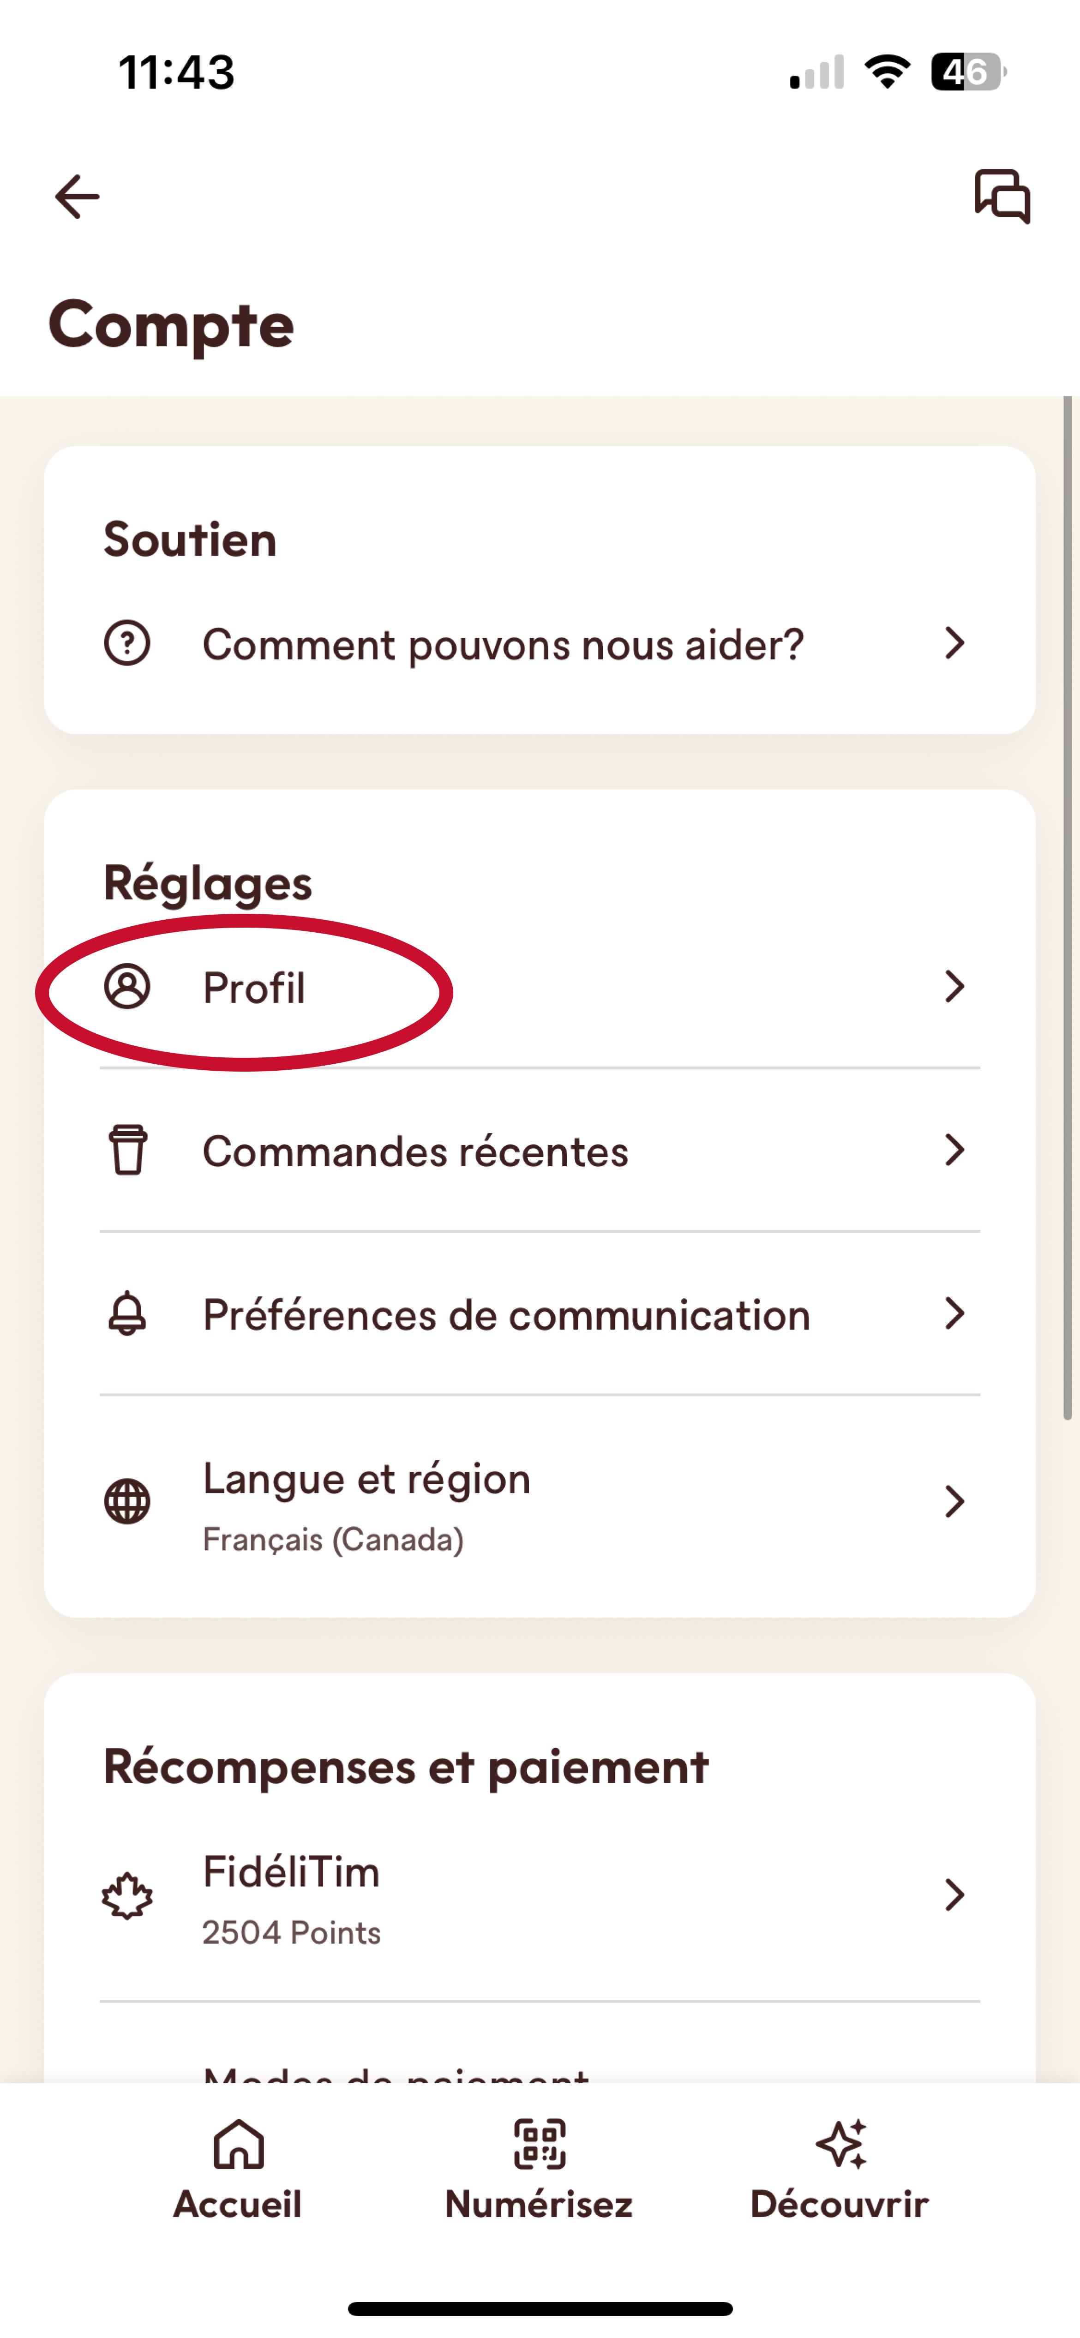Viewport: 1080px width, 2338px height.
Task: Open Comment pouvons nous aider link
Action: pyautogui.click(x=503, y=644)
